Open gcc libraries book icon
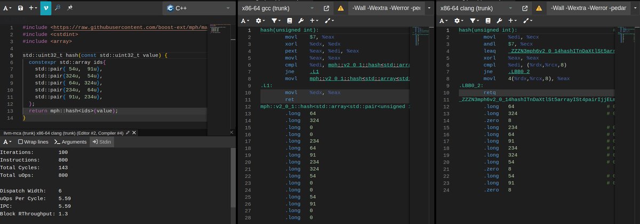640x224 pixels. click(x=290, y=21)
